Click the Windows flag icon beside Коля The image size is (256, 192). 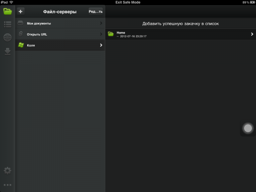(21, 45)
